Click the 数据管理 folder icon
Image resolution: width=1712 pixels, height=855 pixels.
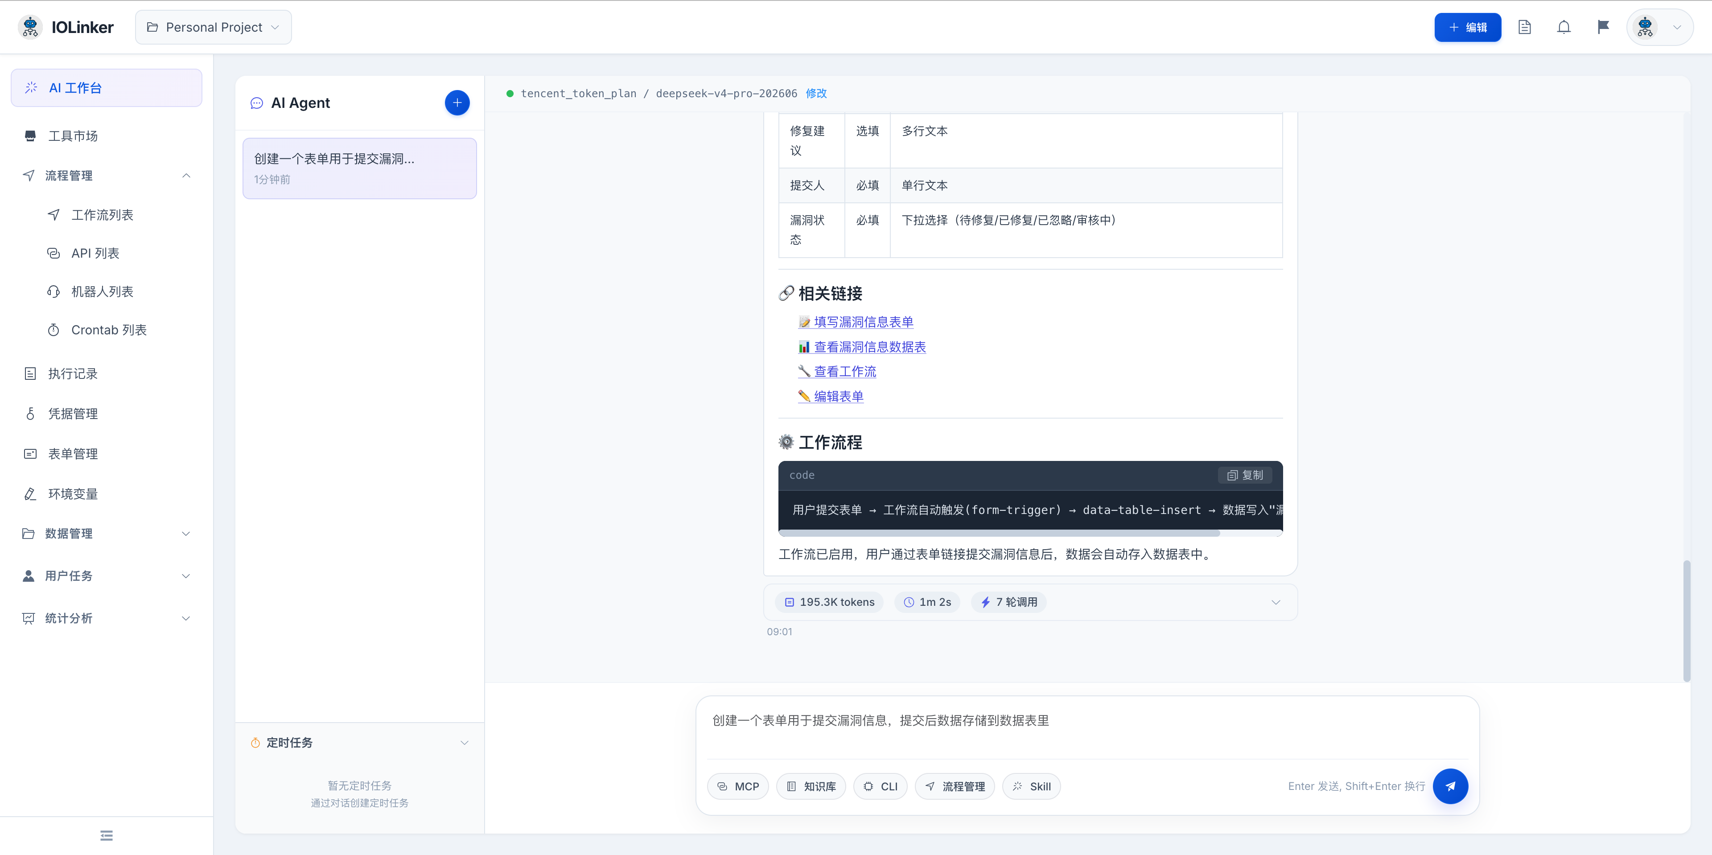coord(28,534)
